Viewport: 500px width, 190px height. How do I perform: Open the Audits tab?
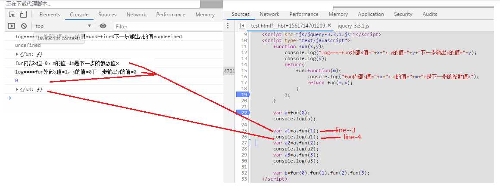pyautogui.click(x=430, y=14)
